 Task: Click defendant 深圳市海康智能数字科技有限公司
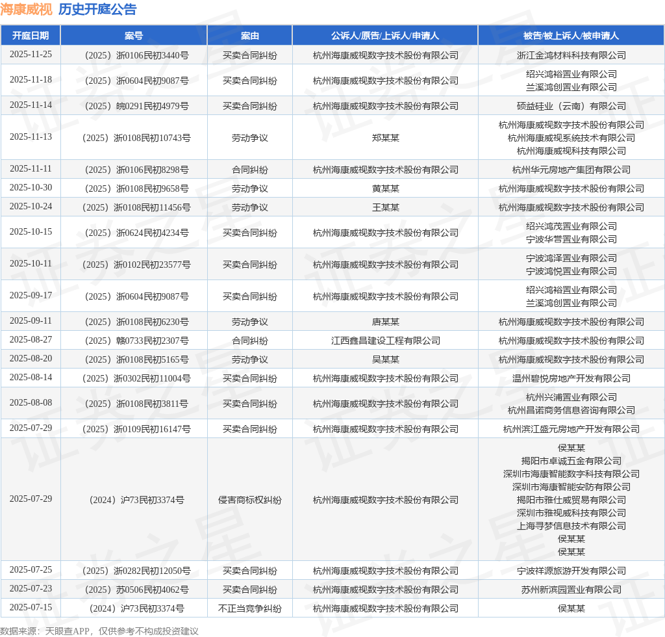571,474
